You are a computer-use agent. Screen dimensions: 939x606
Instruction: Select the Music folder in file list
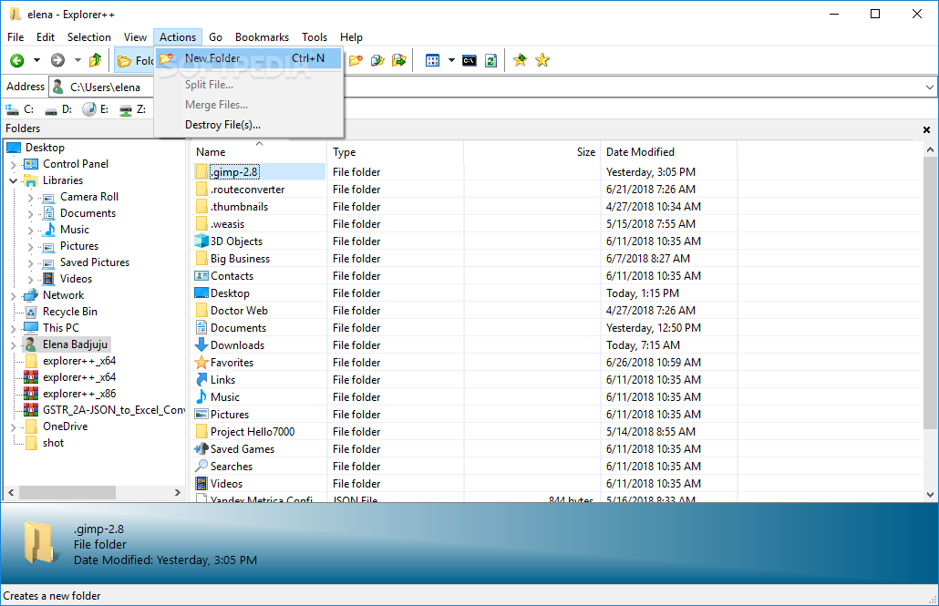[x=224, y=397]
